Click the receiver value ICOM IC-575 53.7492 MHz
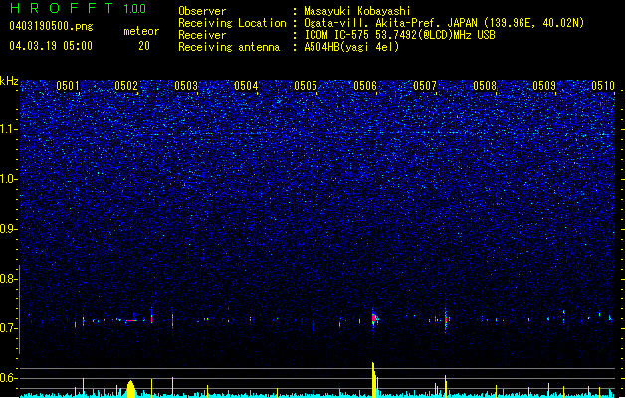Viewport: 626px width, 398px height. click(x=399, y=35)
